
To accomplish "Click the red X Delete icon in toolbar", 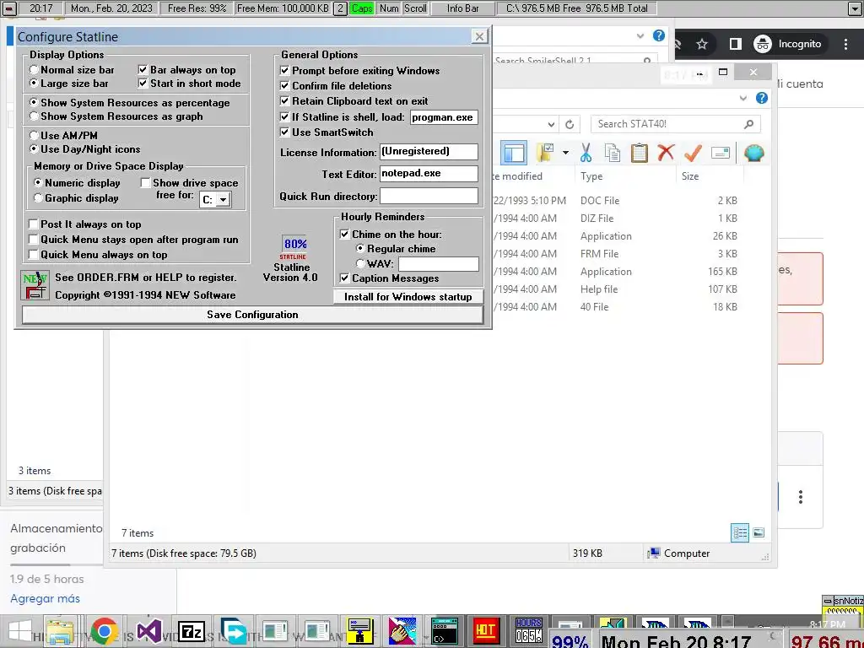I will pyautogui.click(x=666, y=152).
